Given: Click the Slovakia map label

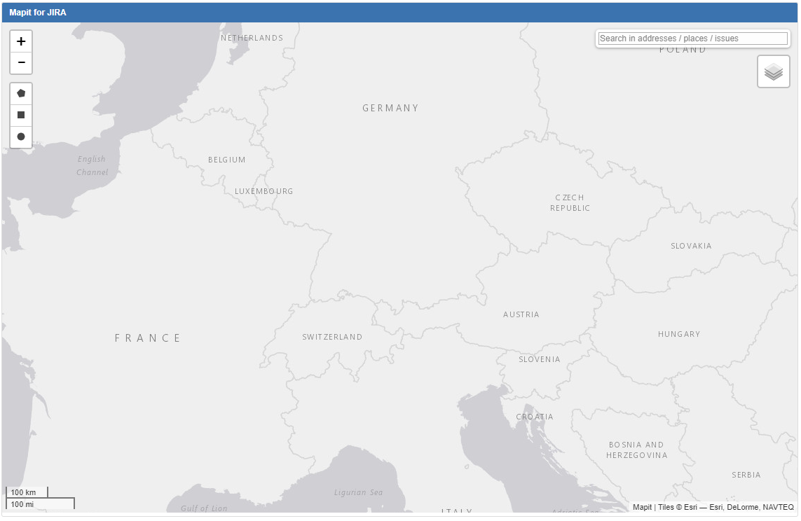Looking at the screenshot, I should (x=691, y=246).
